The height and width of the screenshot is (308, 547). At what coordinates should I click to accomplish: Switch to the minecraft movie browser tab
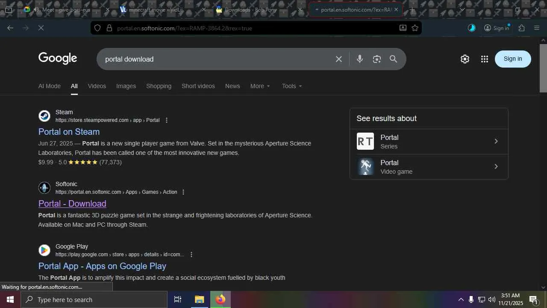(163, 9)
